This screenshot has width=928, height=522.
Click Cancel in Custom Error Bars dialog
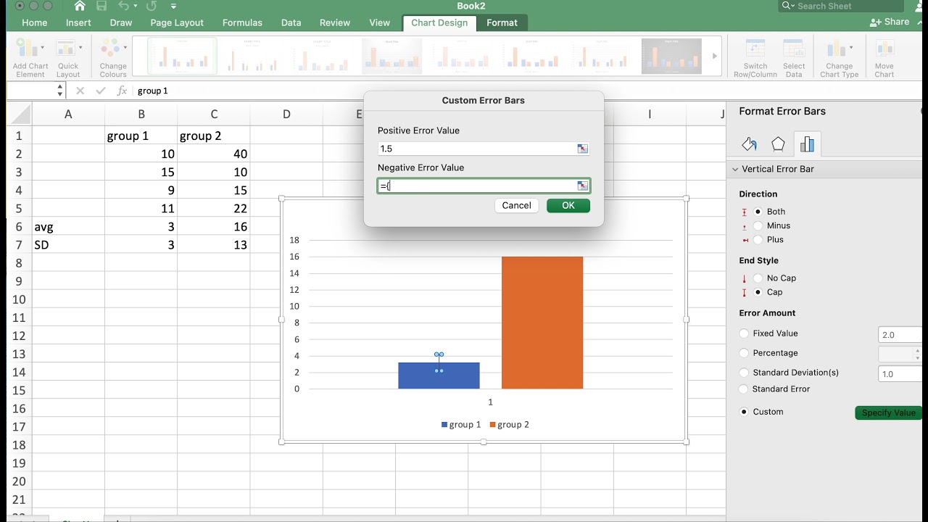click(x=516, y=205)
